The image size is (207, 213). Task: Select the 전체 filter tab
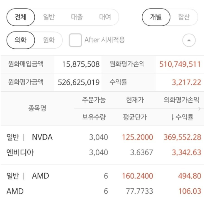[20, 17]
